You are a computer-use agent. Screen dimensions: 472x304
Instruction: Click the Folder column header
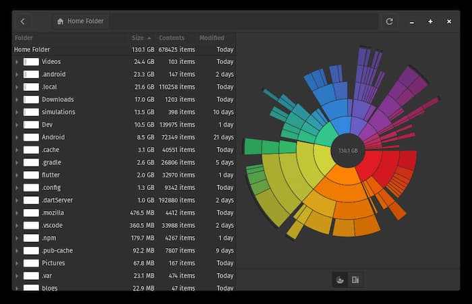click(x=24, y=38)
